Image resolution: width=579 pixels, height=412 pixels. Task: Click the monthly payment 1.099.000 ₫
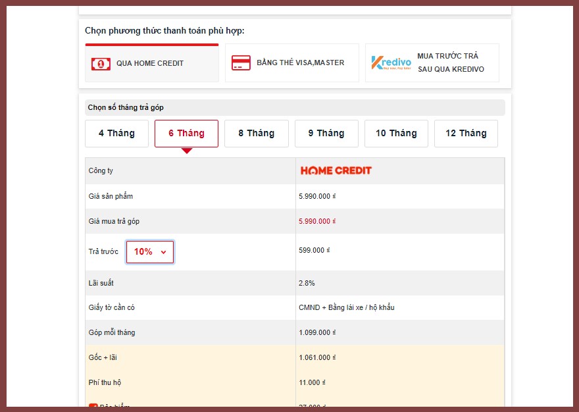[317, 332]
